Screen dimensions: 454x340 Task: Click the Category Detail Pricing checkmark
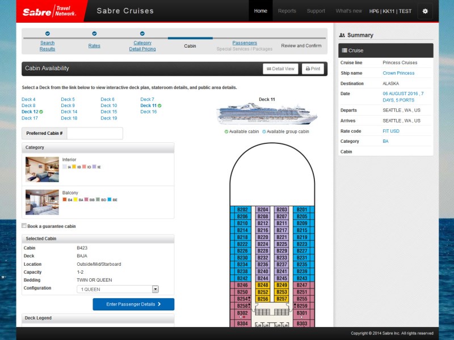coord(142,34)
